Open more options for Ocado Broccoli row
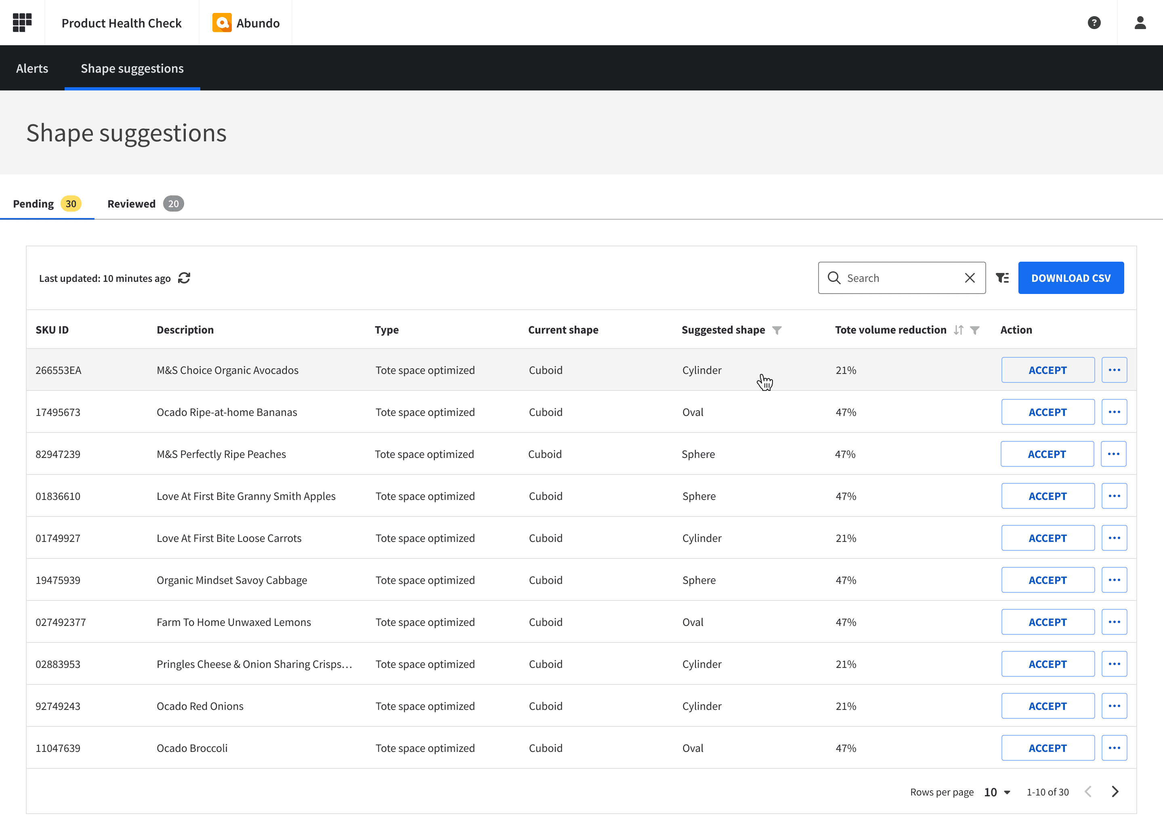This screenshot has height=827, width=1163. pos(1114,747)
